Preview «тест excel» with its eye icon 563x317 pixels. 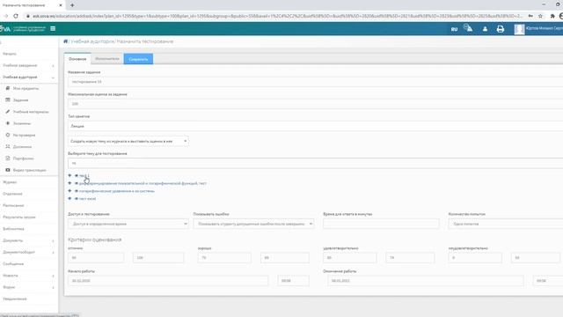point(77,198)
